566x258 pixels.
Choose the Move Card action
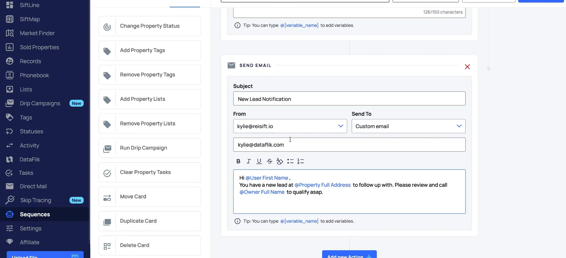click(x=150, y=197)
